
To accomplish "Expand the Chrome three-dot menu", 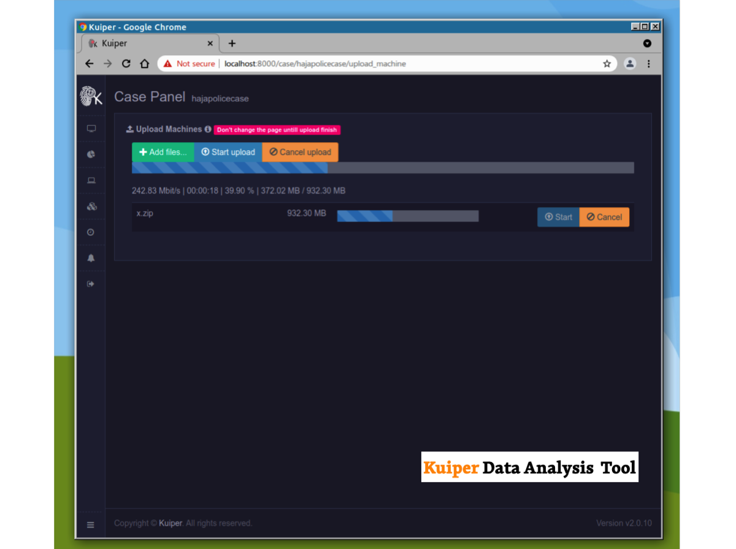I will tap(649, 64).
